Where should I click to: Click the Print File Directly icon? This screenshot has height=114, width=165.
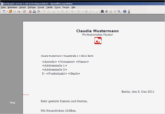(x=34, y=11)
